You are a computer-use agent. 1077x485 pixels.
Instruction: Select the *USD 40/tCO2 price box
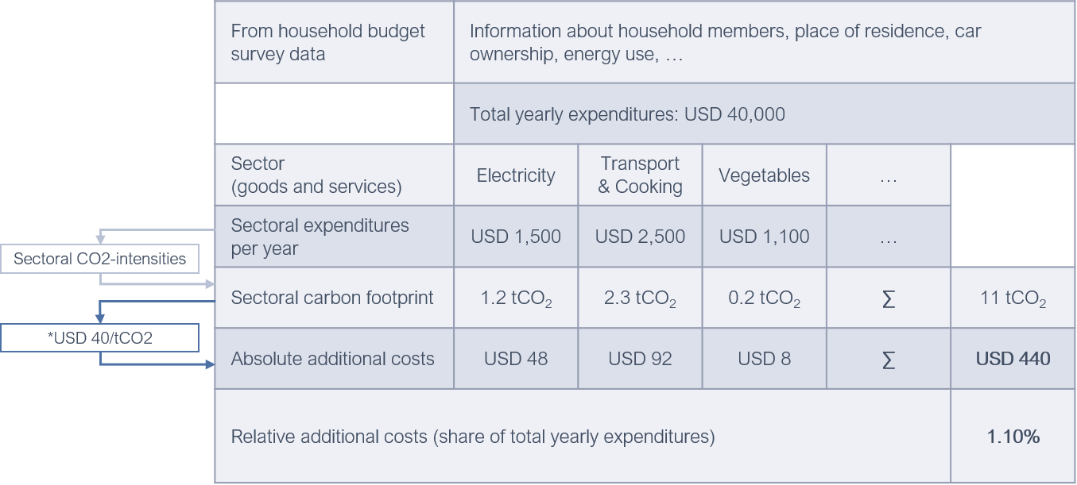point(99,337)
